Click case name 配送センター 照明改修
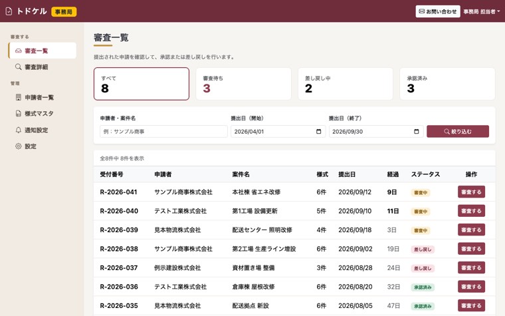 (x=262, y=230)
